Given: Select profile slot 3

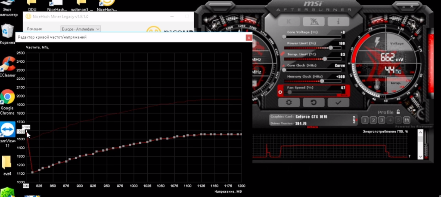Looking at the screenshot, I should pos(382,120).
